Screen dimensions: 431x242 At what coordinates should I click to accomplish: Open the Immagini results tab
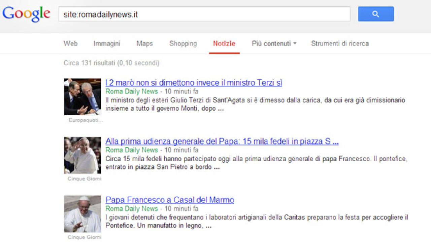pyautogui.click(x=107, y=44)
